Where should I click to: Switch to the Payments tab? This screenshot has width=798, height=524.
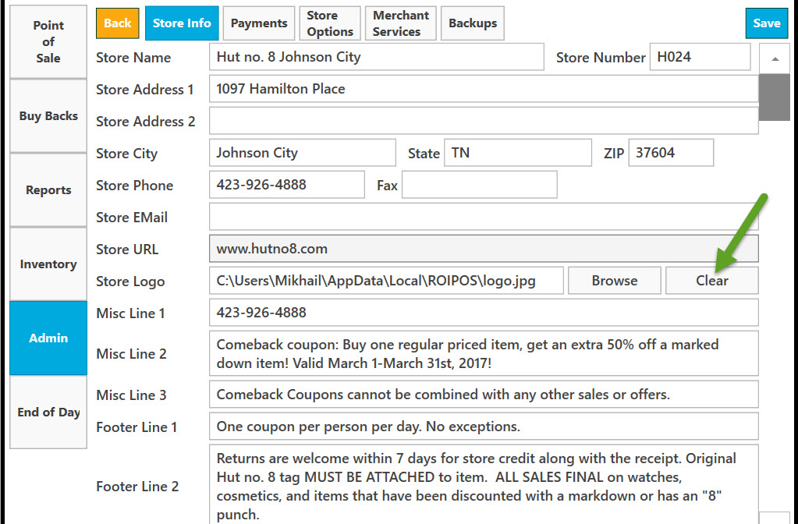(258, 23)
